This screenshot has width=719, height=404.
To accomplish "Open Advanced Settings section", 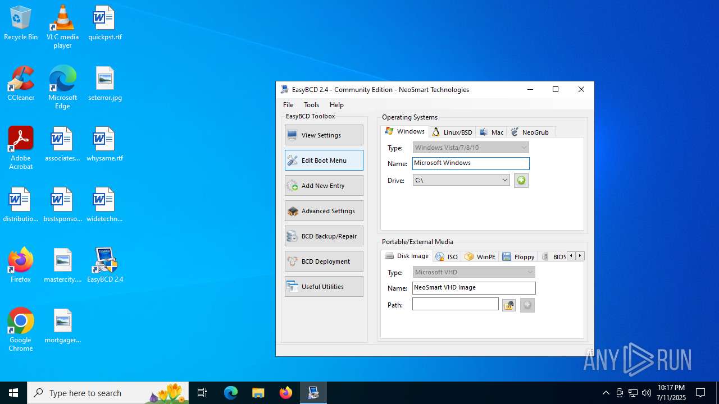I will (x=324, y=211).
